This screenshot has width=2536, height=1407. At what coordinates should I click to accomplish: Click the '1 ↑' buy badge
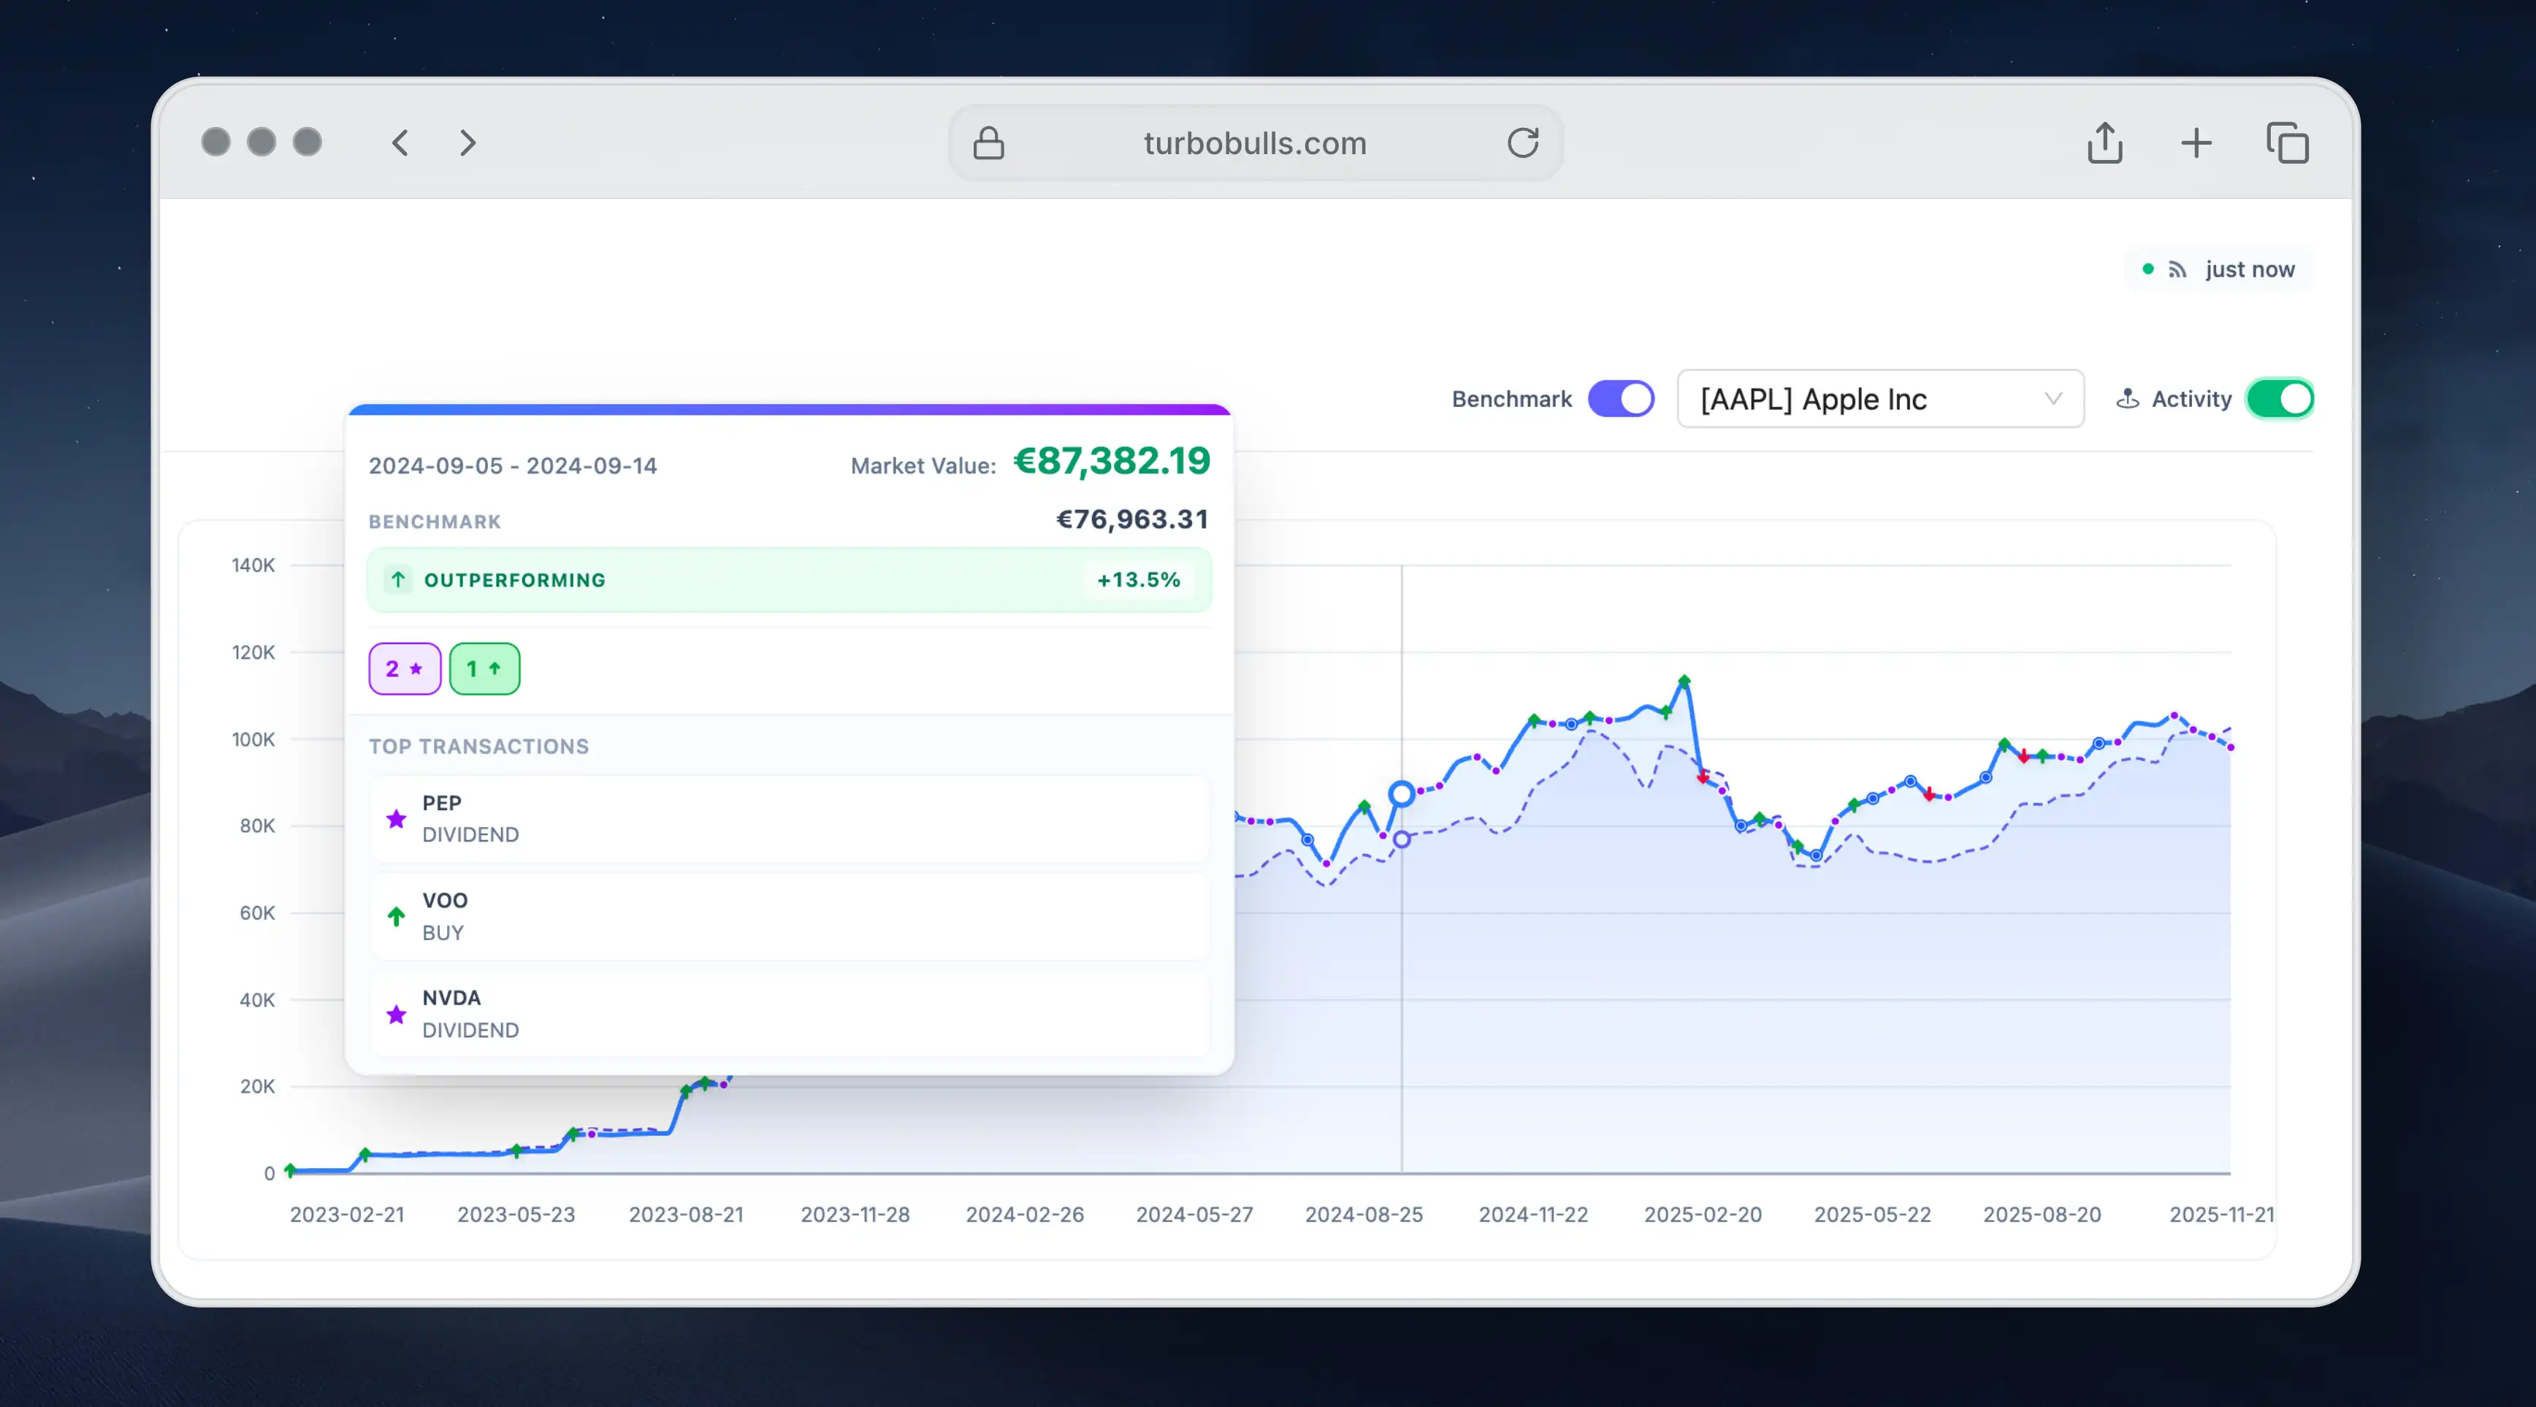484,668
